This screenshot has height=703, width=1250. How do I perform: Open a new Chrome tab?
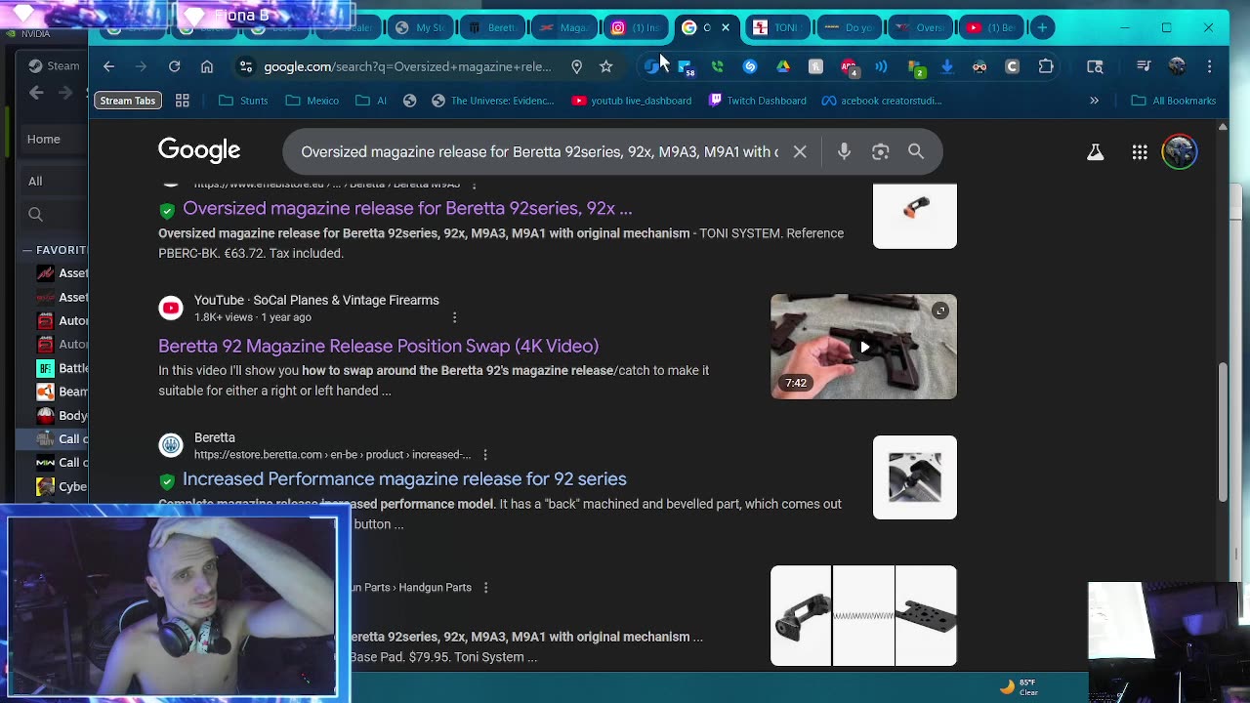(x=1042, y=27)
